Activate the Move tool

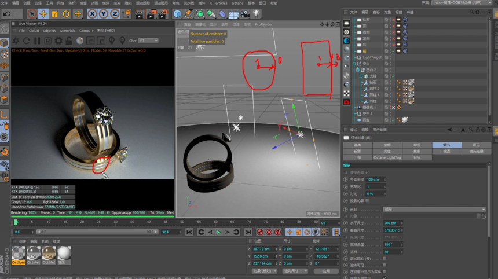click(43, 14)
